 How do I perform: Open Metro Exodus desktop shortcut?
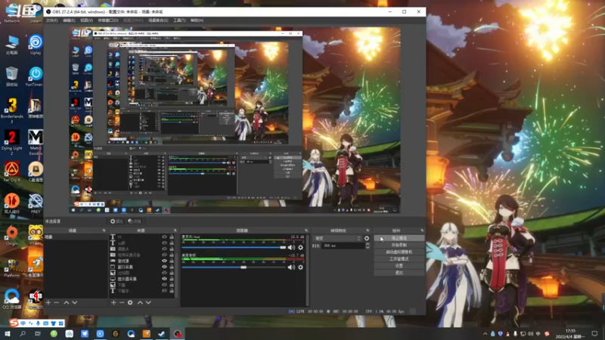(36, 142)
